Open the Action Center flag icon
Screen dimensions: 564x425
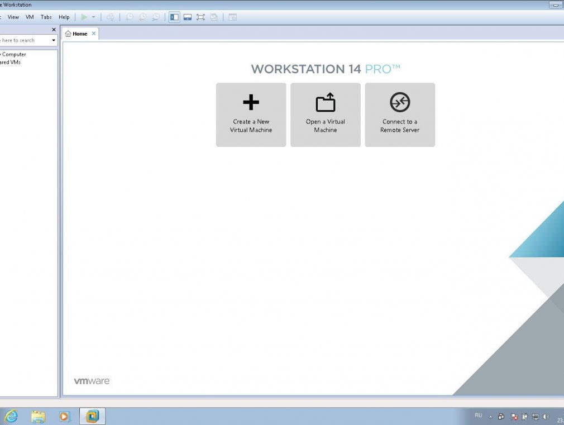[x=515, y=417]
